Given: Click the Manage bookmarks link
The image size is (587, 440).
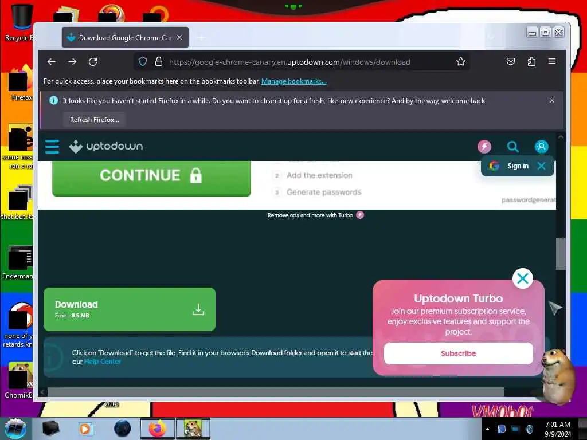Looking at the screenshot, I should click(x=294, y=81).
